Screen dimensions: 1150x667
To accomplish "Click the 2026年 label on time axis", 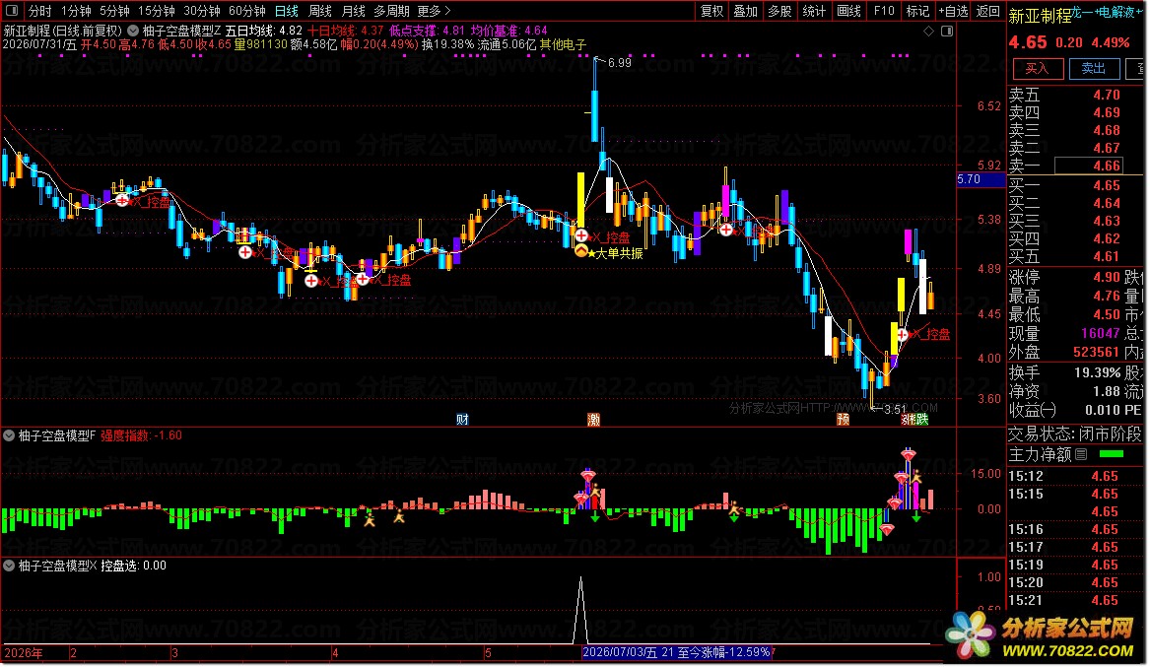I will click(24, 652).
